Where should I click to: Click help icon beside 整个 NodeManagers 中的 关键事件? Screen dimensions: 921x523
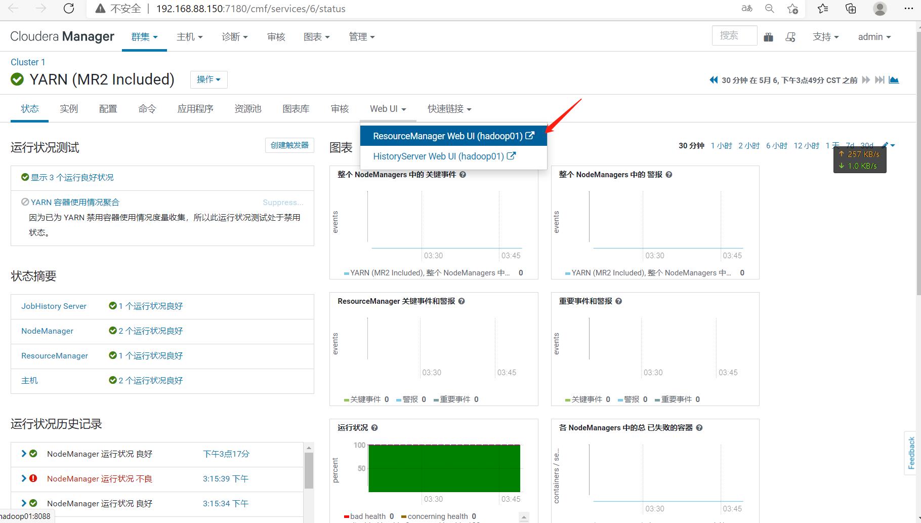[463, 175]
